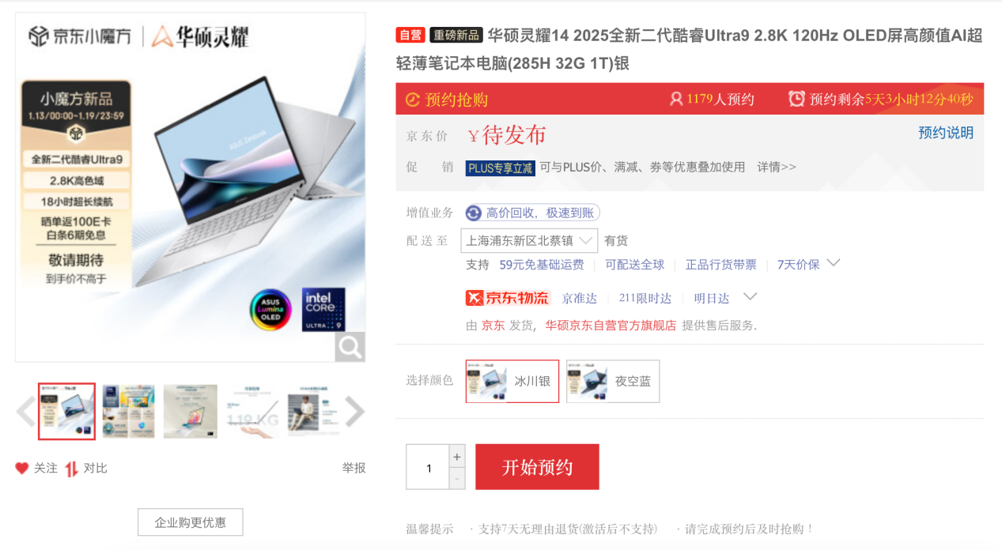Decrease quantity with the minus stepper
Screen dimensions: 1002x550
point(457,478)
